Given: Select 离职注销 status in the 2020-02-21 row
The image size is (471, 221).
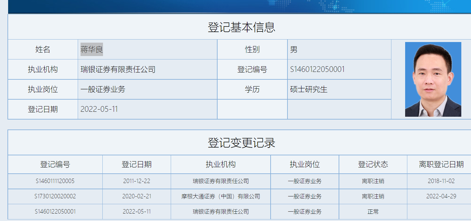Looking at the screenshot, I should tap(373, 196).
